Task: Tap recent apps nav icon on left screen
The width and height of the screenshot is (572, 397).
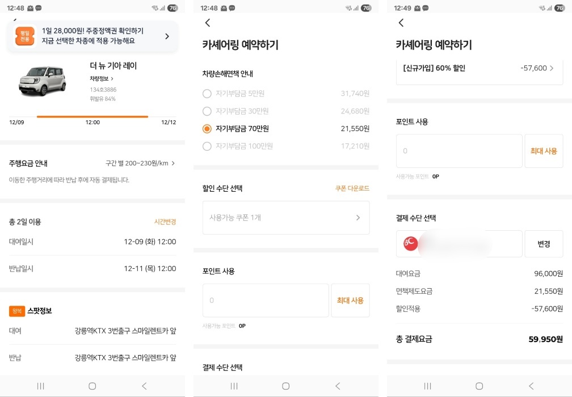Action: [x=40, y=386]
